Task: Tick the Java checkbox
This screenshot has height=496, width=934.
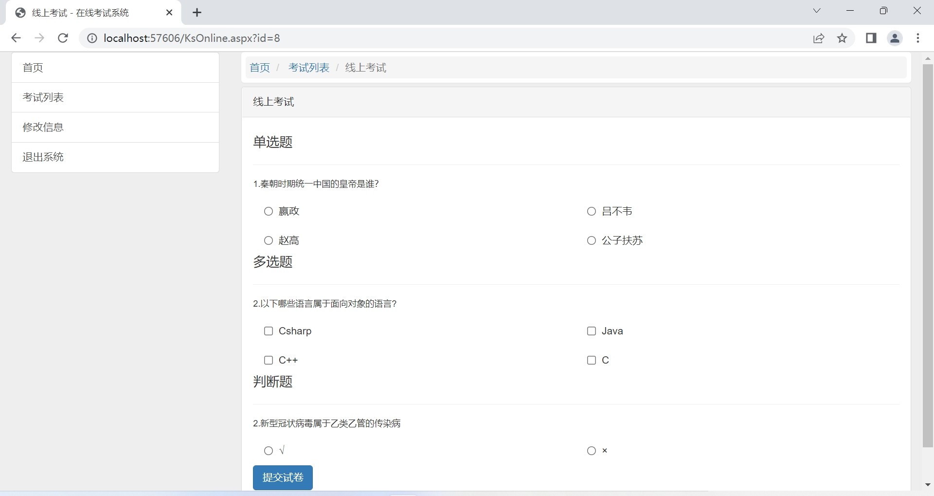Action: pyautogui.click(x=592, y=331)
